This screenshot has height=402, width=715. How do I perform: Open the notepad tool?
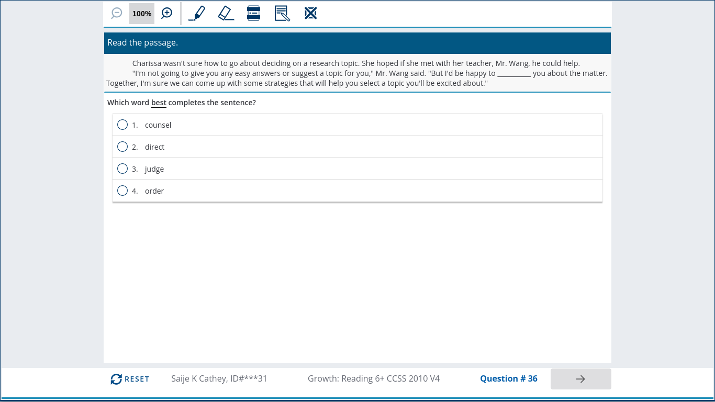click(x=282, y=13)
